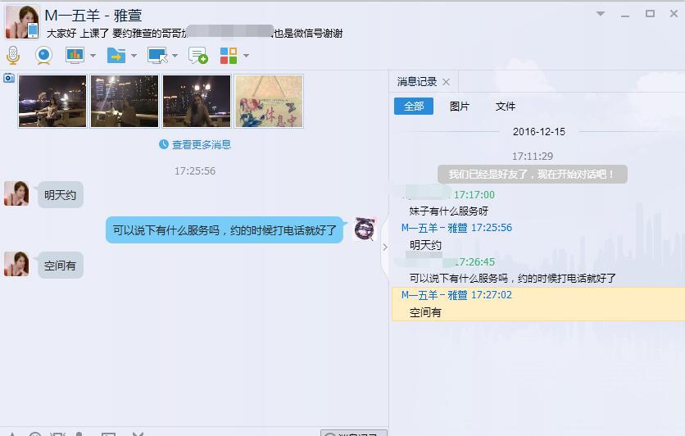
Task: Click the signature line under the contact name
Action: click(194, 34)
